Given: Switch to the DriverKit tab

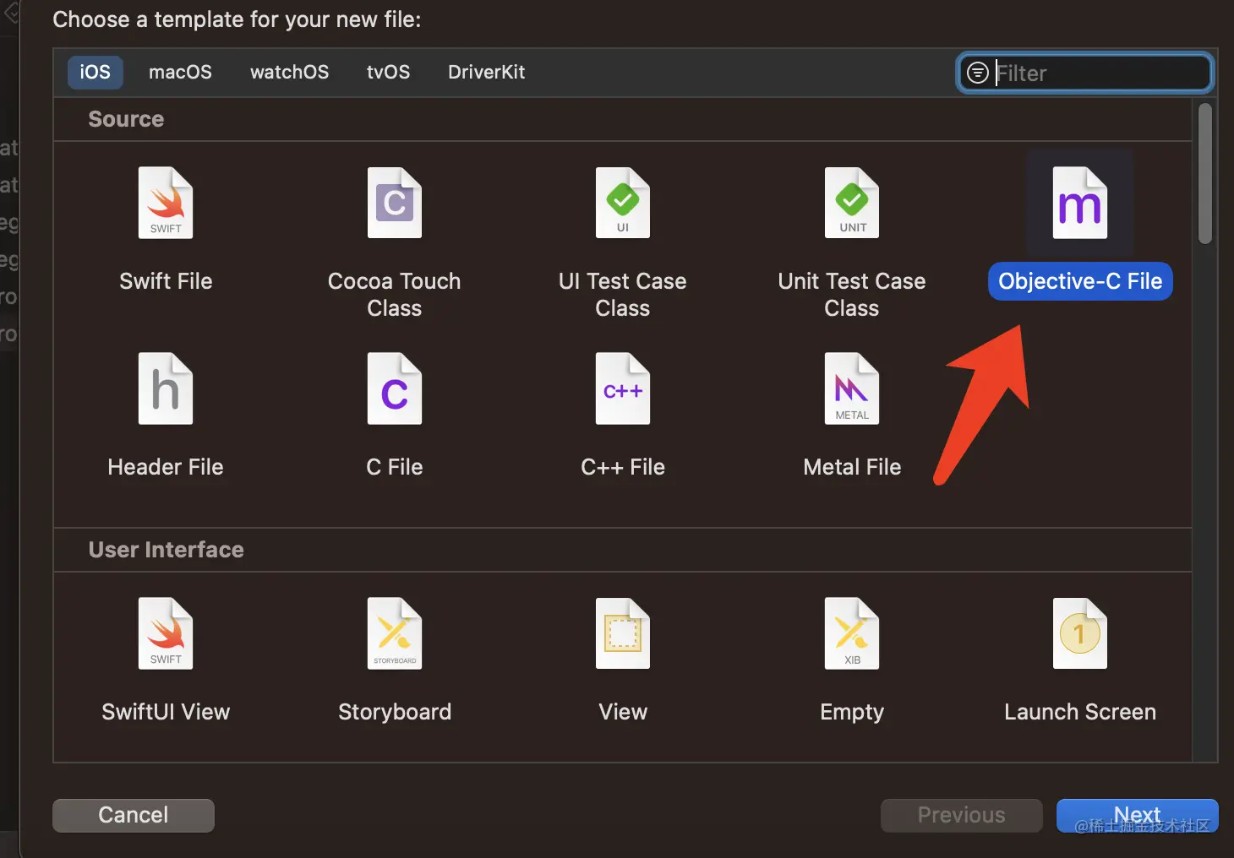Looking at the screenshot, I should tap(486, 72).
